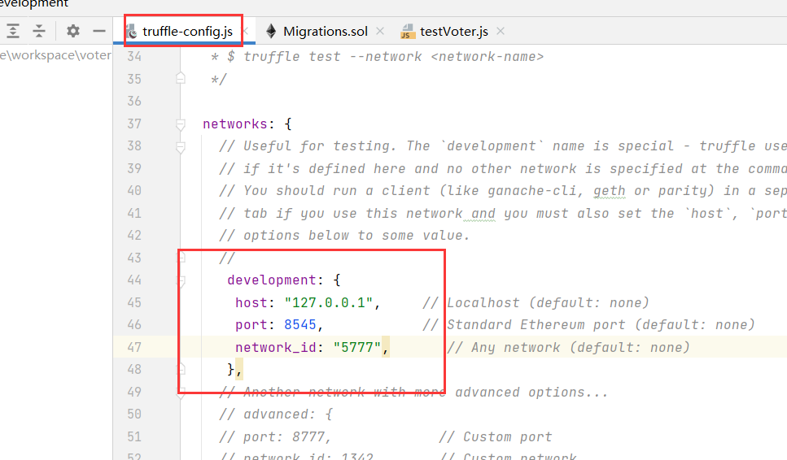Click line number 44 in gutter

[x=134, y=280]
